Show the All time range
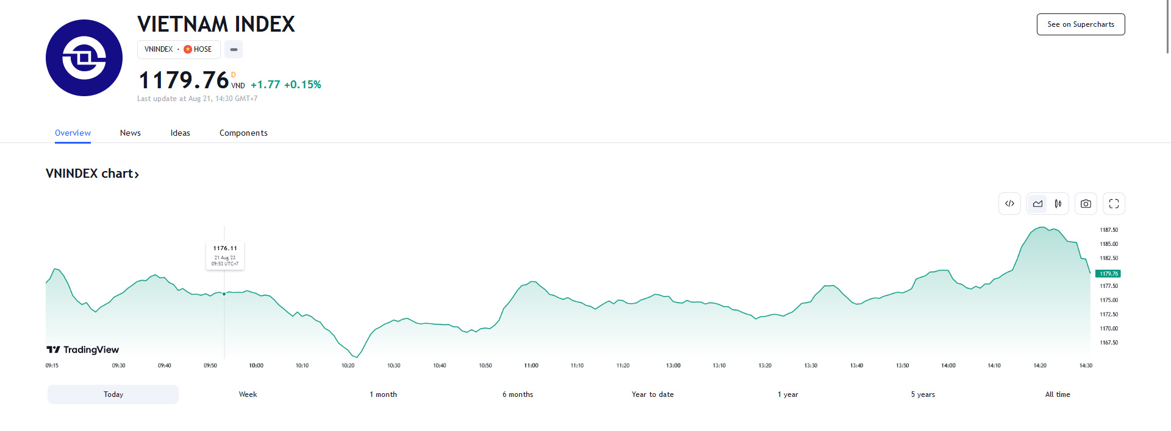The width and height of the screenshot is (1171, 431). [x=1057, y=394]
